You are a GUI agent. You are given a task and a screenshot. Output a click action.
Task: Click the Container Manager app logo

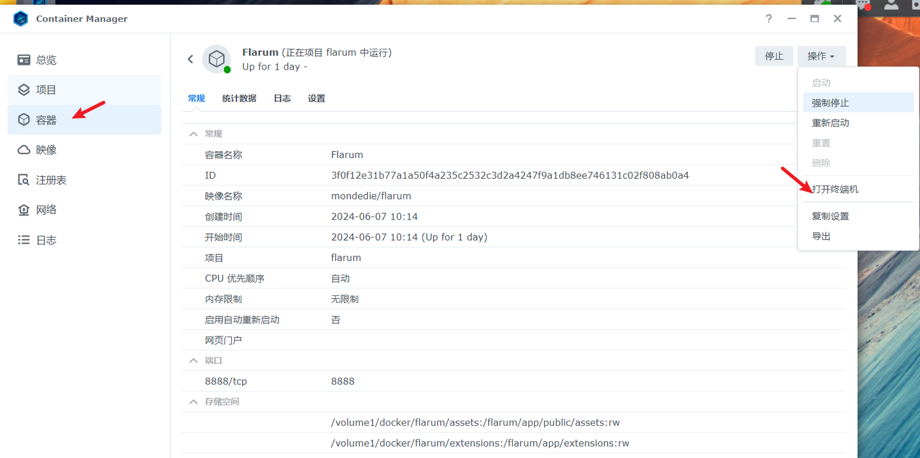click(21, 18)
